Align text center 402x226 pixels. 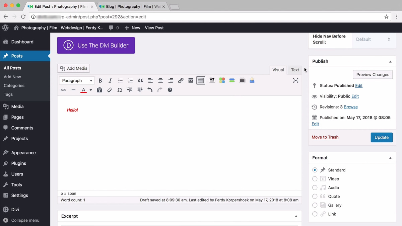click(x=160, y=81)
